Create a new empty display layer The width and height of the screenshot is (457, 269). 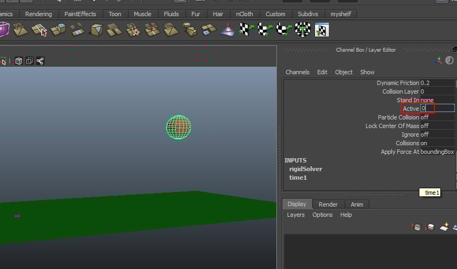444,227
